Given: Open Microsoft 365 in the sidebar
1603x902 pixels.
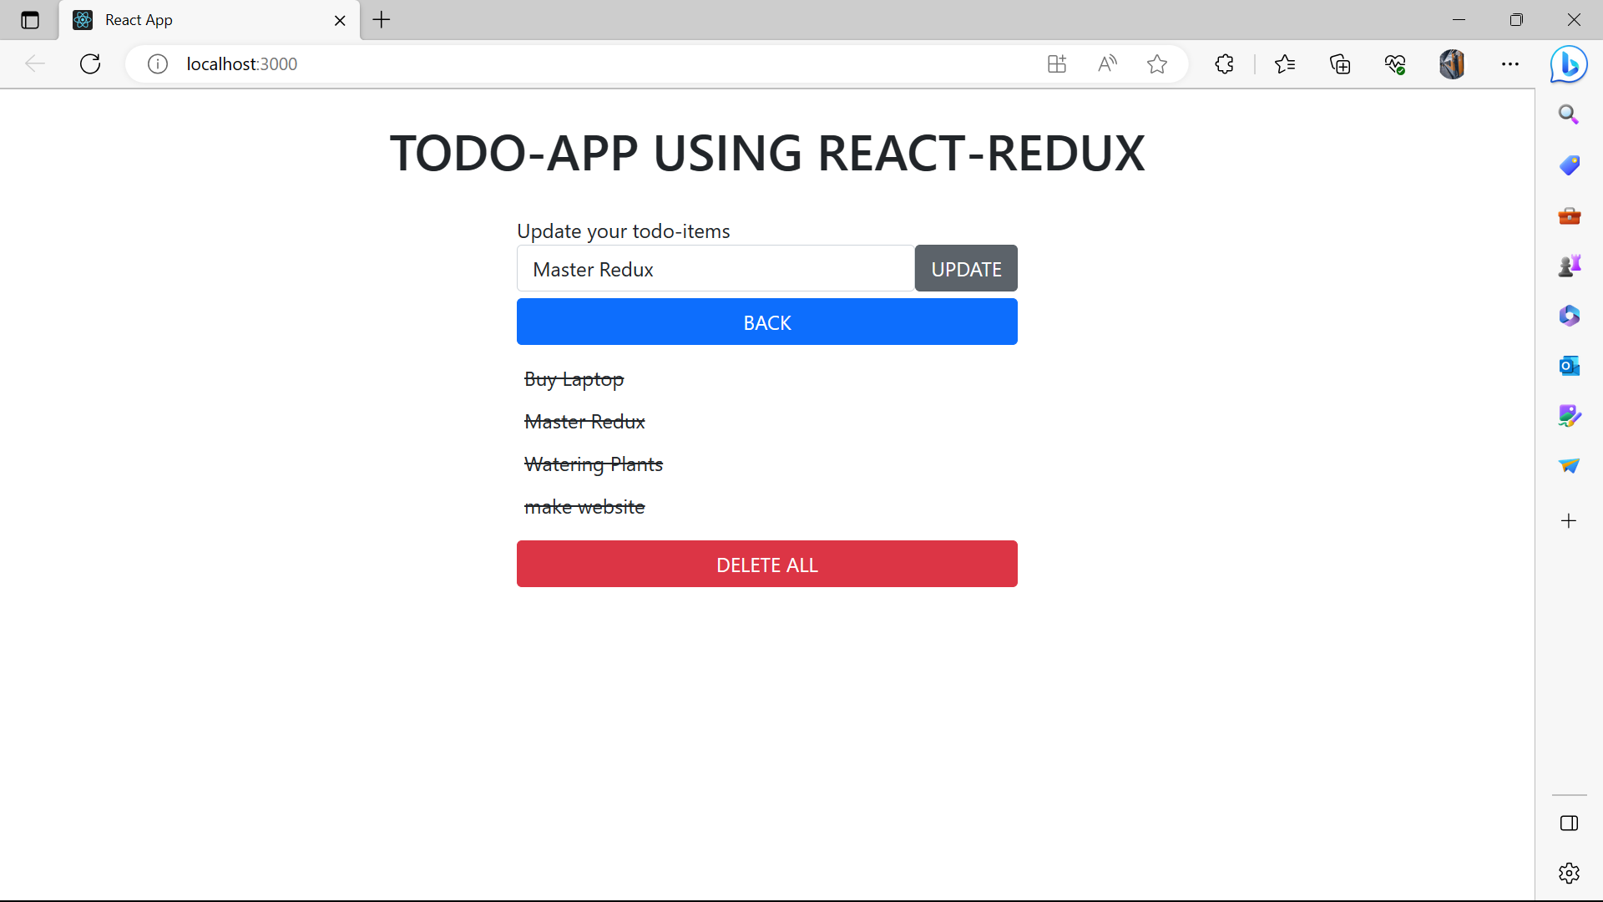Looking at the screenshot, I should click(x=1570, y=315).
